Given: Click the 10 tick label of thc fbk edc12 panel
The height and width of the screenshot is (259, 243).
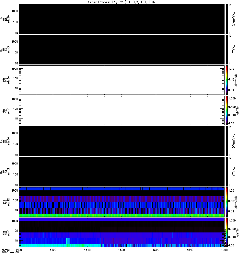Looking at the screenshot, I should 16,210.
